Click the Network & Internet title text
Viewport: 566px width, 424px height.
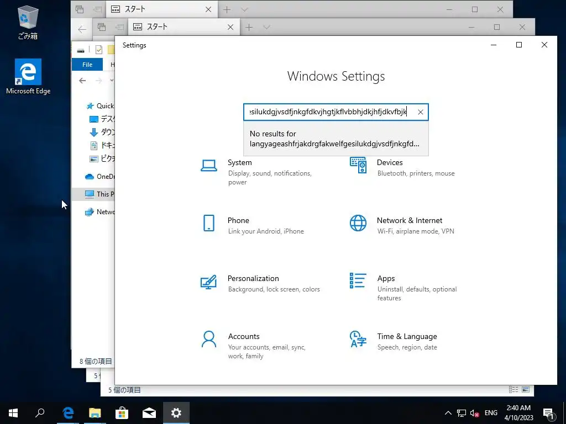pyautogui.click(x=410, y=221)
